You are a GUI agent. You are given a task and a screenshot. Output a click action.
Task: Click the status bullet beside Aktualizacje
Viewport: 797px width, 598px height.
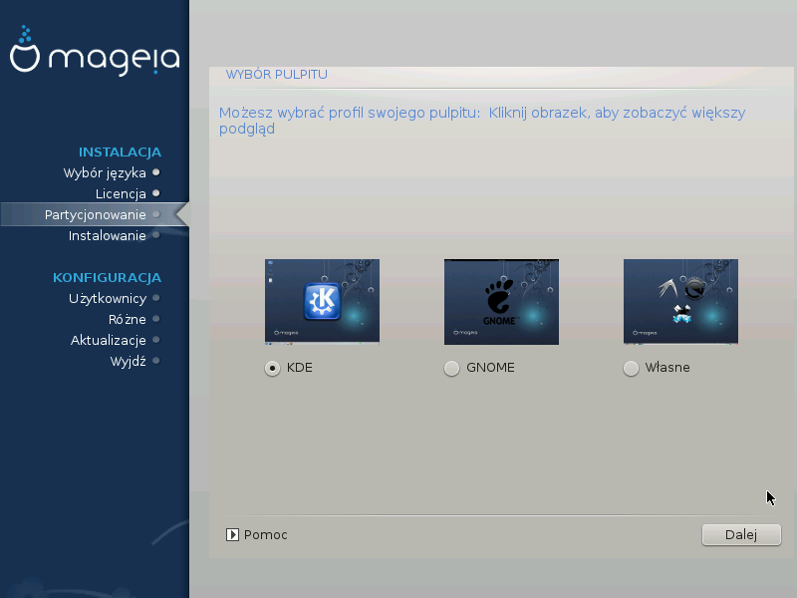coord(156,340)
